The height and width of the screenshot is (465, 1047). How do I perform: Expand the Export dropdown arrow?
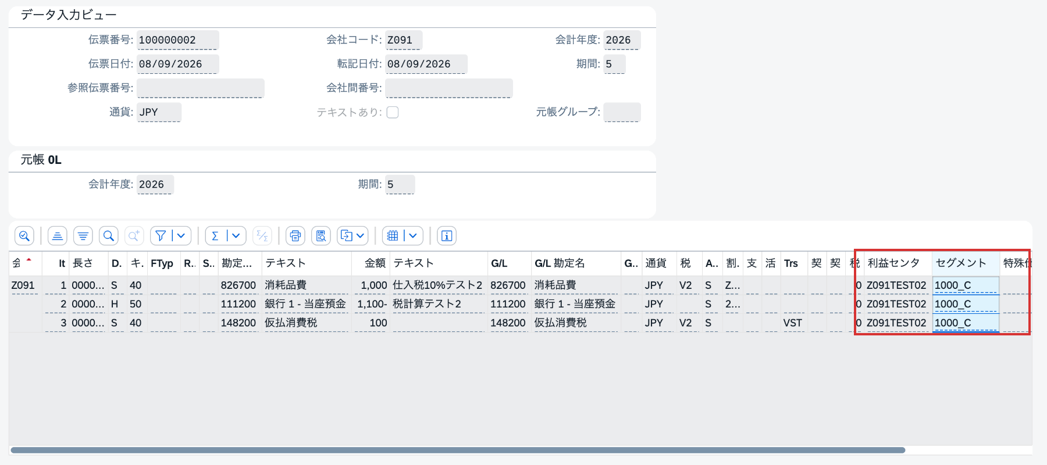click(x=361, y=235)
